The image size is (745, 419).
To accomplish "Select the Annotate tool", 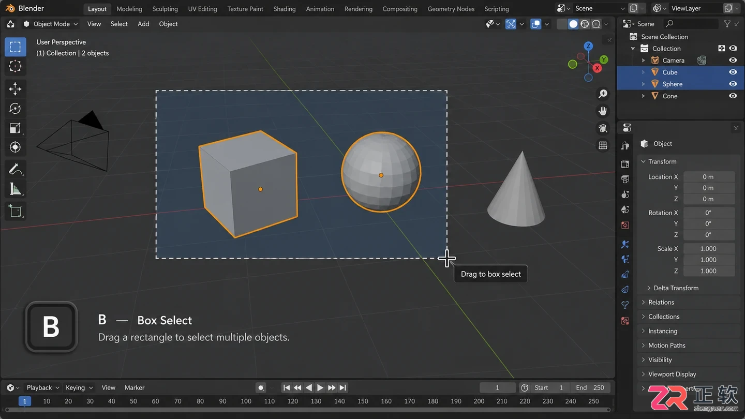I will pos(15,170).
